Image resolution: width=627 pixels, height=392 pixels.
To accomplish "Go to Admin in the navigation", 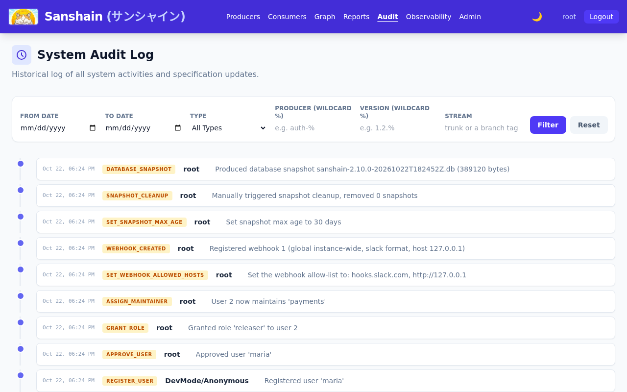I will pos(470,17).
